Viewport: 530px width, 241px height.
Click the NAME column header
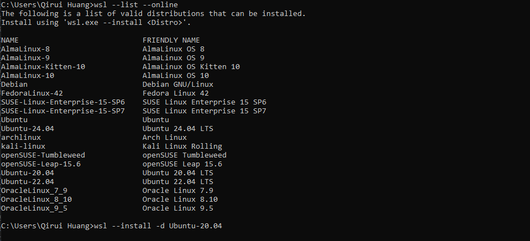(x=10, y=40)
